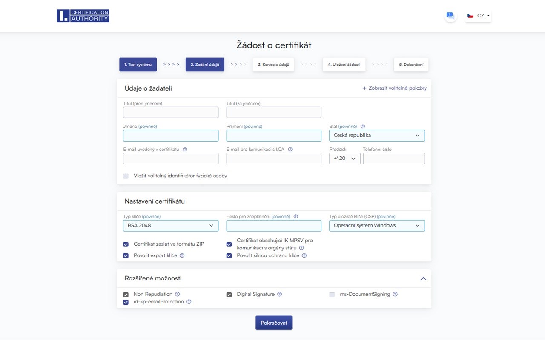Uncheck Certifikát zaslat ve formátu ZIP
Screen dimensions: 545x340
coord(126,244)
